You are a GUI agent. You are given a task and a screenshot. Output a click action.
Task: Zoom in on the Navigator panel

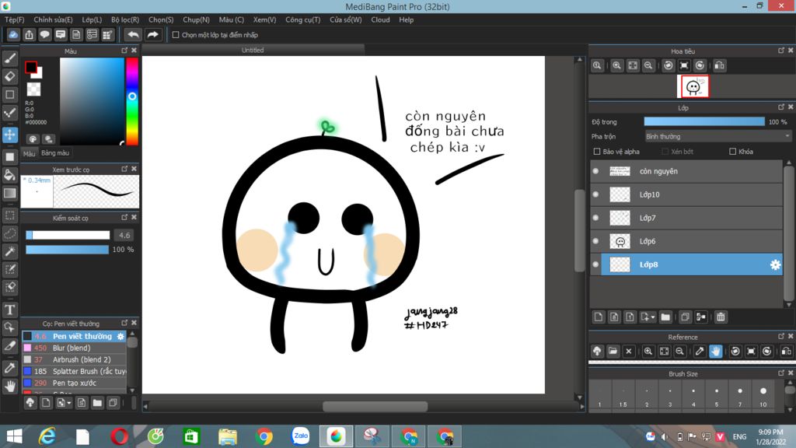click(x=616, y=65)
